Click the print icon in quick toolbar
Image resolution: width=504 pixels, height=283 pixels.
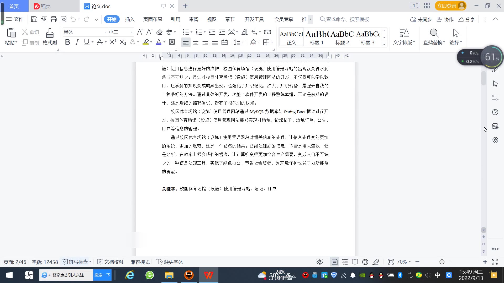(54, 19)
